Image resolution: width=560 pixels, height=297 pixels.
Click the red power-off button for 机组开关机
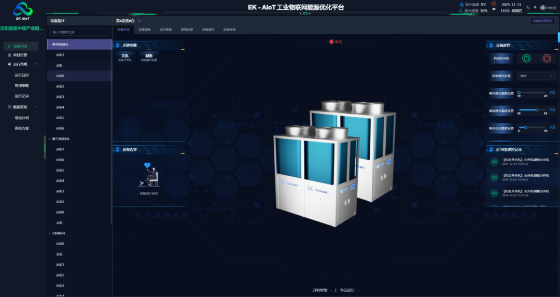547,58
